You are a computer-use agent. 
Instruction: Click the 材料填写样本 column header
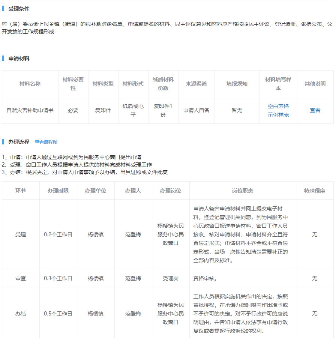click(x=278, y=84)
